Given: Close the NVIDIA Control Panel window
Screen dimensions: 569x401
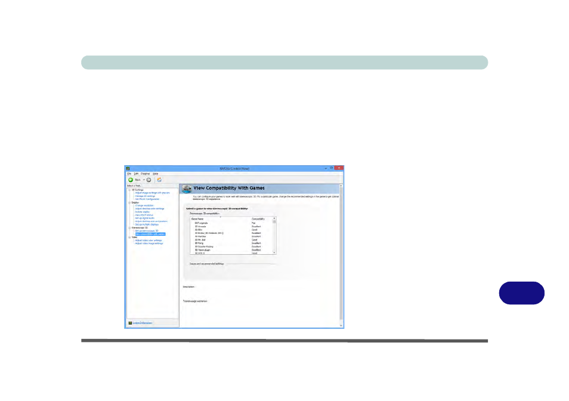Looking at the screenshot, I should point(339,168).
